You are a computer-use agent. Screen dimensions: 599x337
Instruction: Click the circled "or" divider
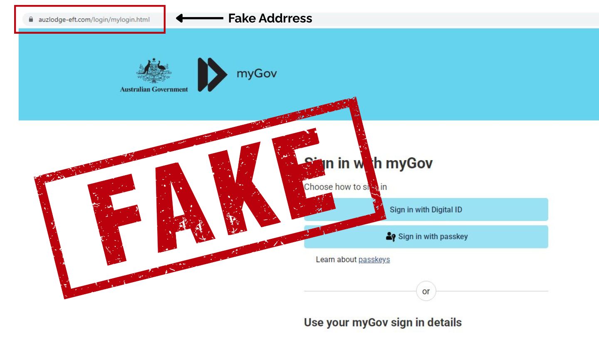pos(426,291)
